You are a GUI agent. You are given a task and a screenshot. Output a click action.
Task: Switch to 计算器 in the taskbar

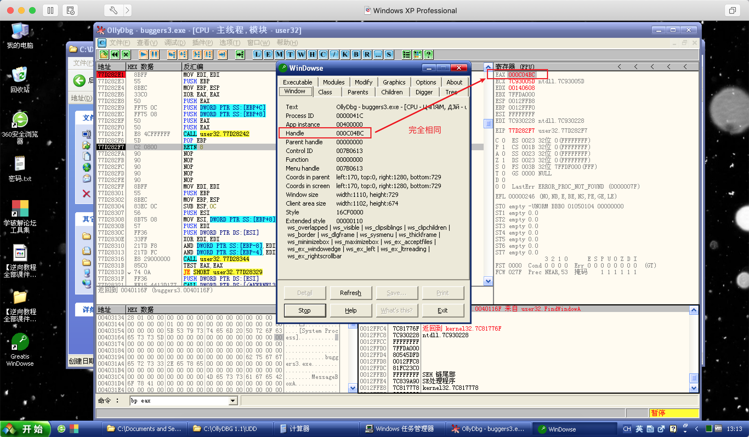[x=299, y=429]
